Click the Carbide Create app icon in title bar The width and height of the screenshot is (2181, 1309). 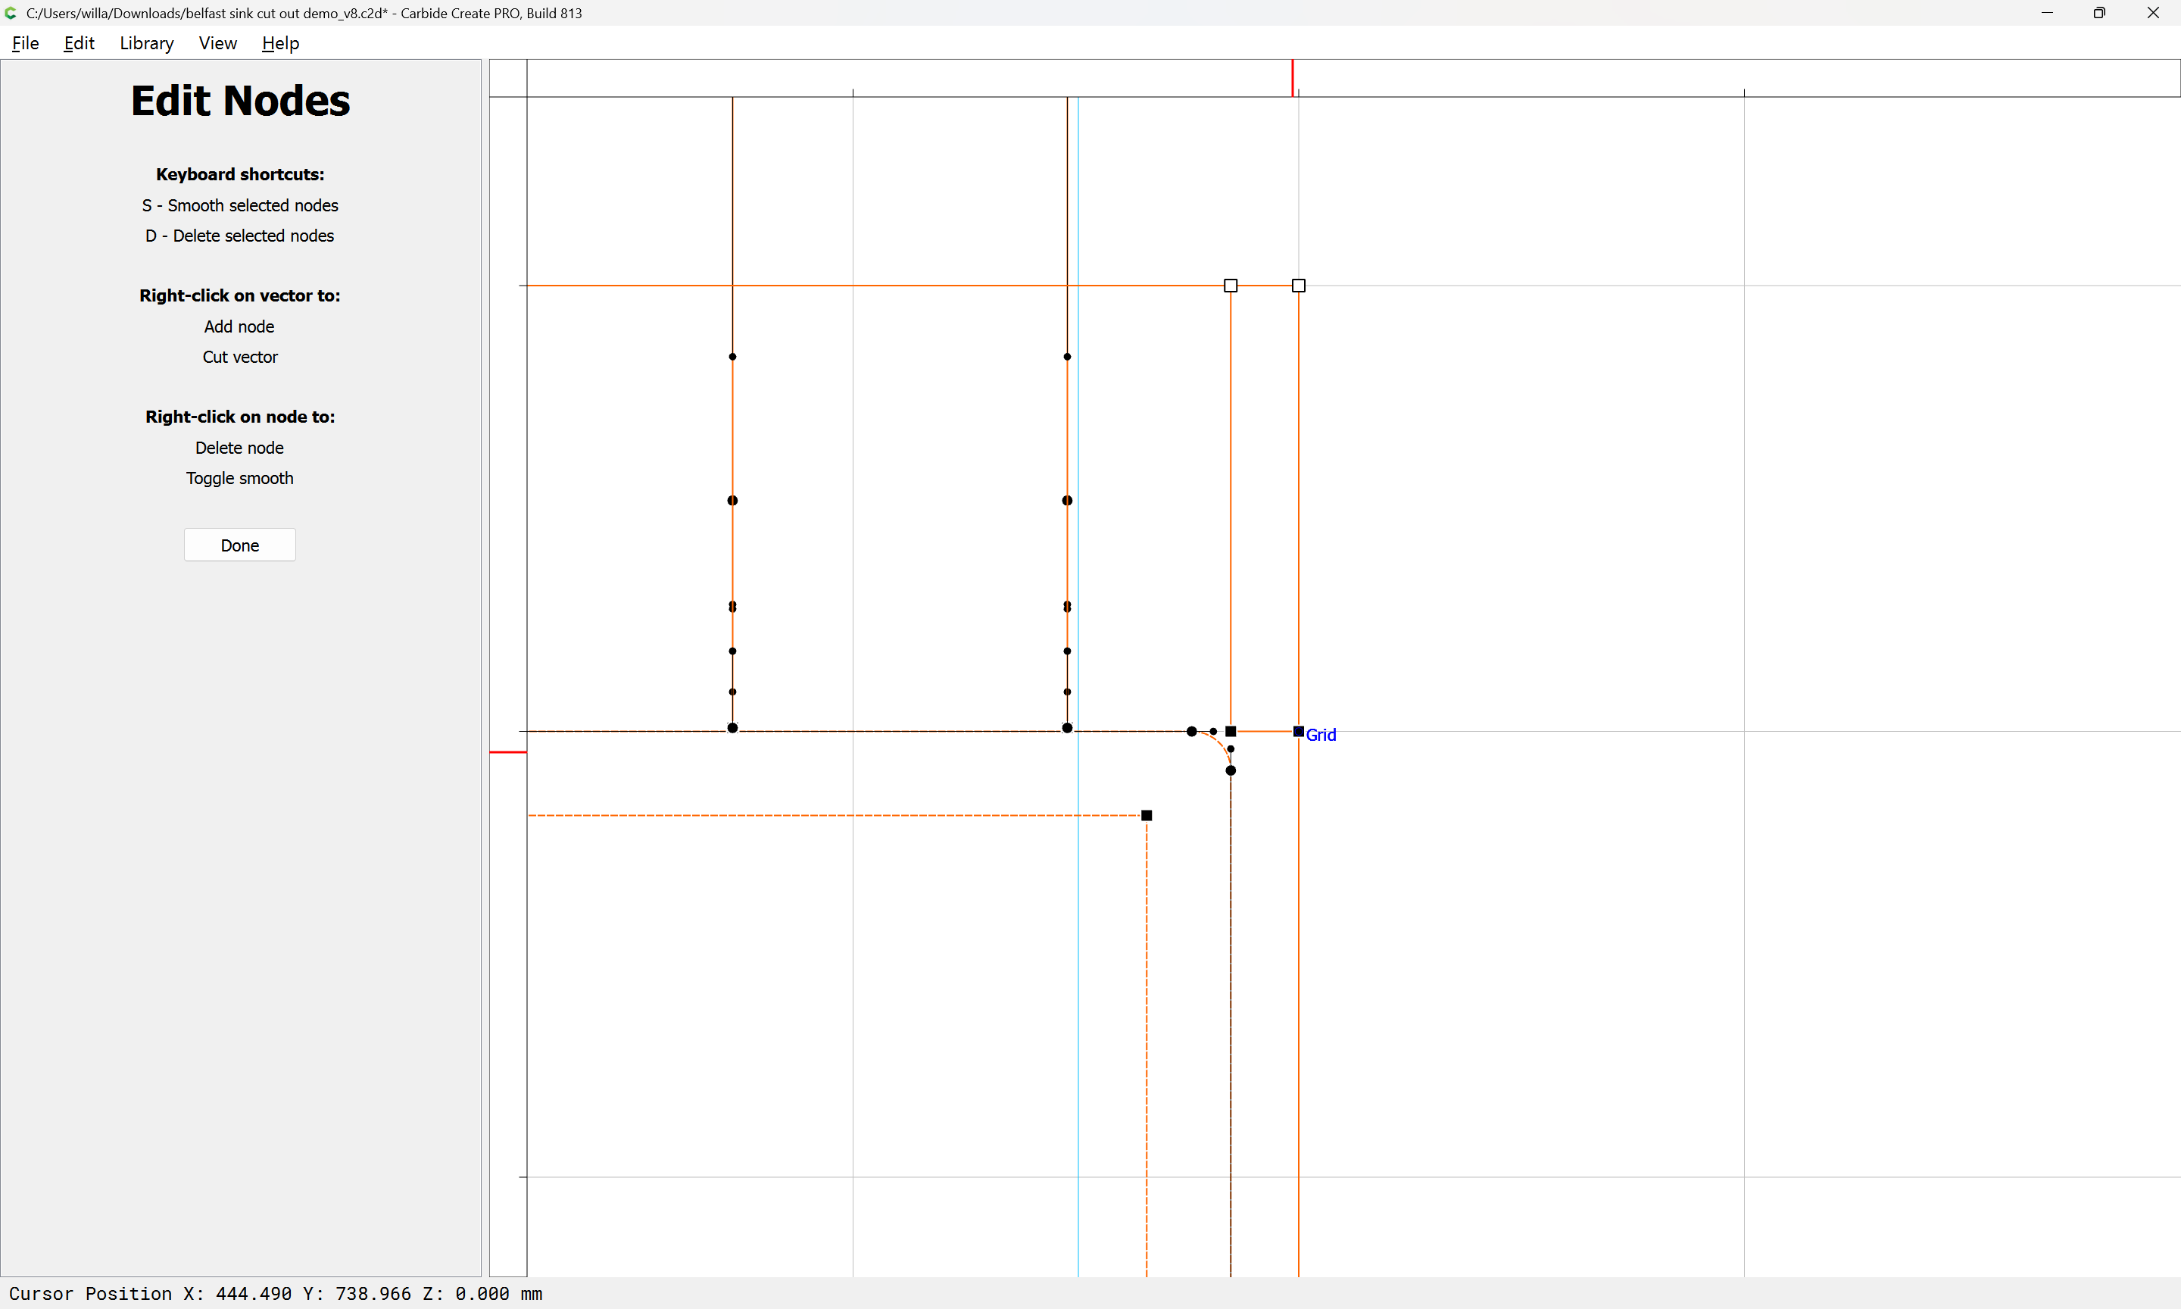(11, 13)
